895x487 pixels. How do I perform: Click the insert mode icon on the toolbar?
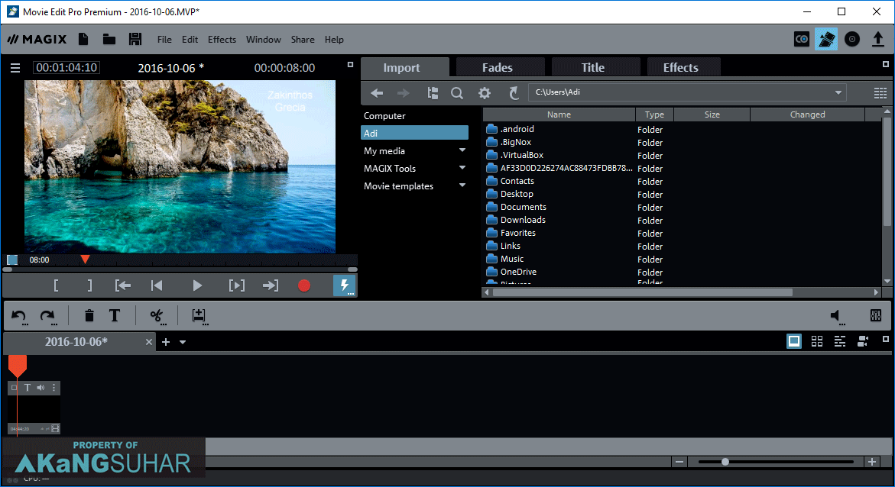tap(199, 316)
